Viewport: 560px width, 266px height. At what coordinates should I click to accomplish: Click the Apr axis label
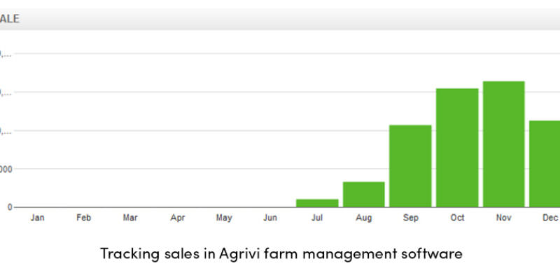pos(178,218)
